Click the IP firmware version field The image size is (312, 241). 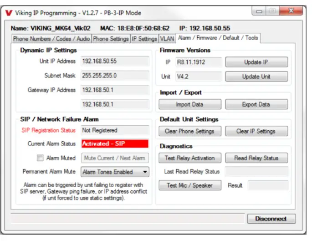pos(199,62)
